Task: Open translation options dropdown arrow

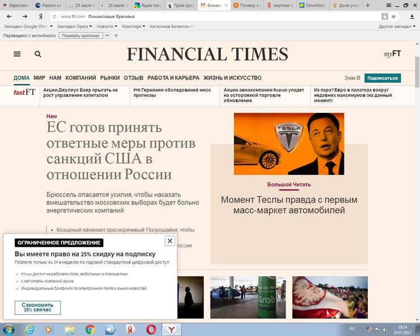Action: click(106, 35)
